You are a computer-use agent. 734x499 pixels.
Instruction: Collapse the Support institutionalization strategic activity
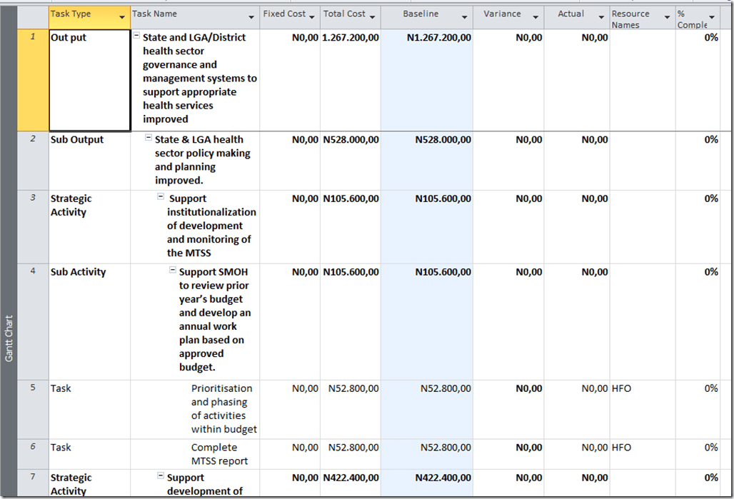[x=161, y=198]
